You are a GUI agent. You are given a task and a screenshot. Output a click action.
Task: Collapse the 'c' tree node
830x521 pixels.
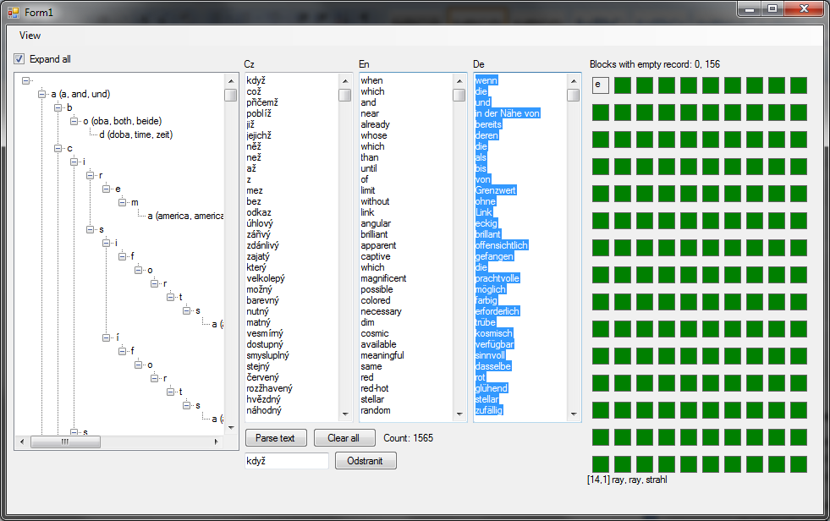click(x=58, y=148)
